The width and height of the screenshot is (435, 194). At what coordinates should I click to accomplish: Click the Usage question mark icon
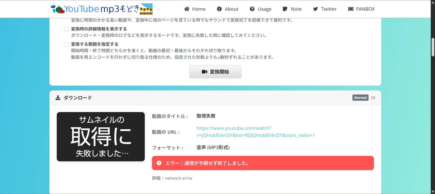tap(252, 9)
